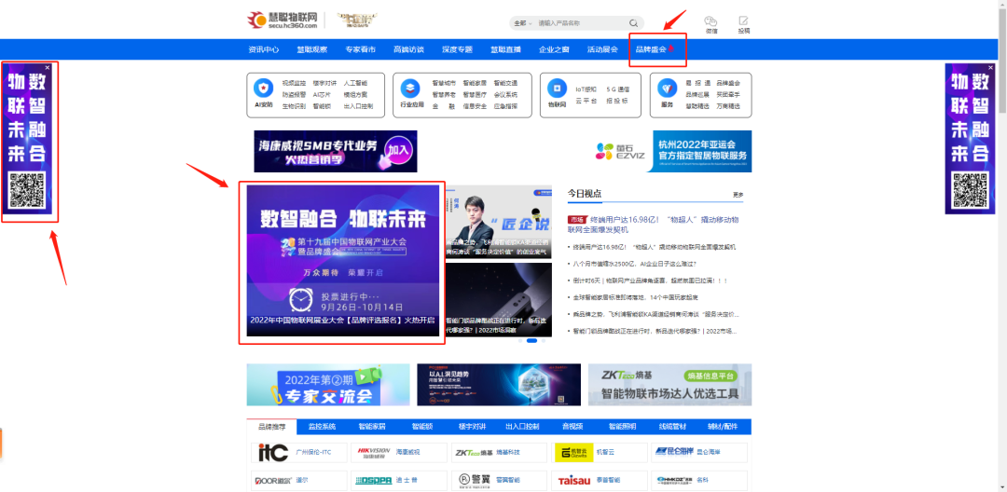
Task: Click the 投稿 submission icon
Action: pos(744,20)
